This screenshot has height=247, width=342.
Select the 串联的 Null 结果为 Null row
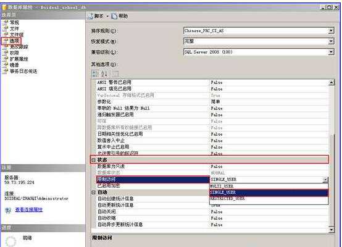pos(212,108)
